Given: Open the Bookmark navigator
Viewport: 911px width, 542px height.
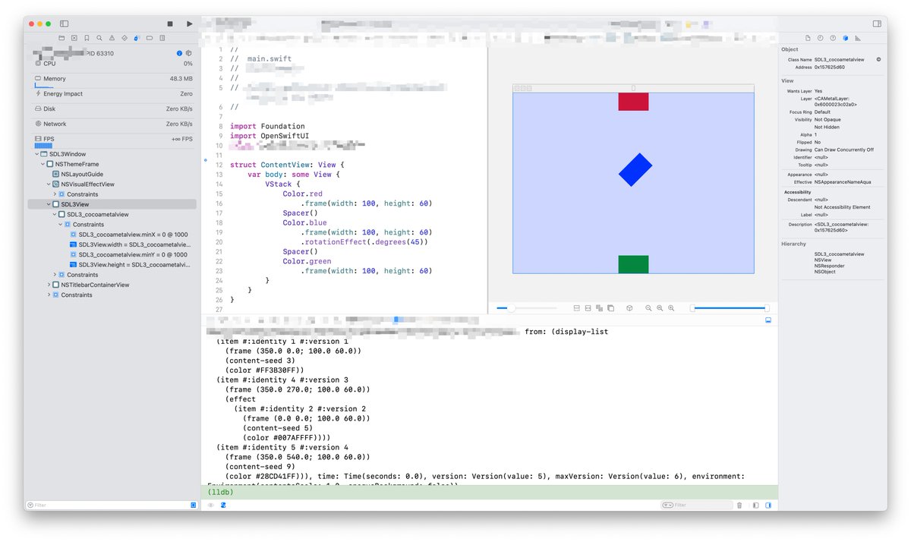Looking at the screenshot, I should click(x=87, y=37).
